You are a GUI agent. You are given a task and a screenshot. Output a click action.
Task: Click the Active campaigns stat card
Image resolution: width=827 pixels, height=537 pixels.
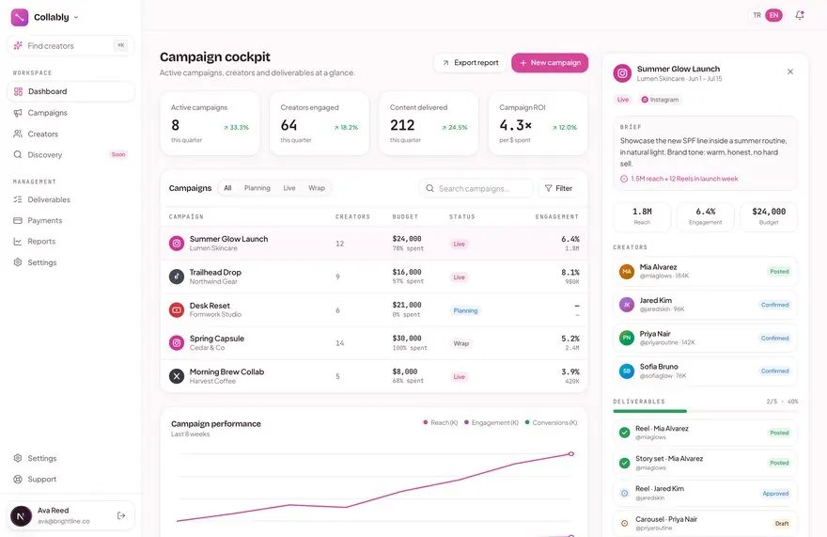pos(210,123)
